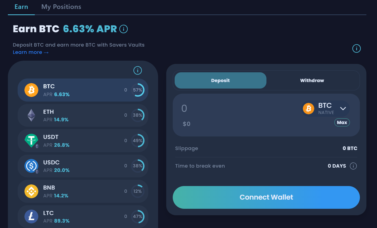
Task: Follow the Learn more link
Action: 31,52
